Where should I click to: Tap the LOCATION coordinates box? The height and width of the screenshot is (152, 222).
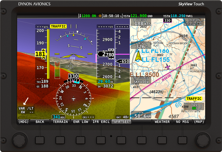[194, 22]
